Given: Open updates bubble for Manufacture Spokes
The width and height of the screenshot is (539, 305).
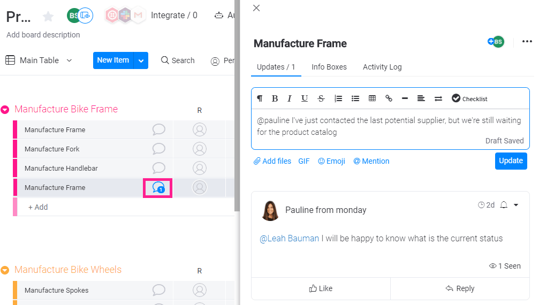Looking at the screenshot, I should (x=158, y=290).
